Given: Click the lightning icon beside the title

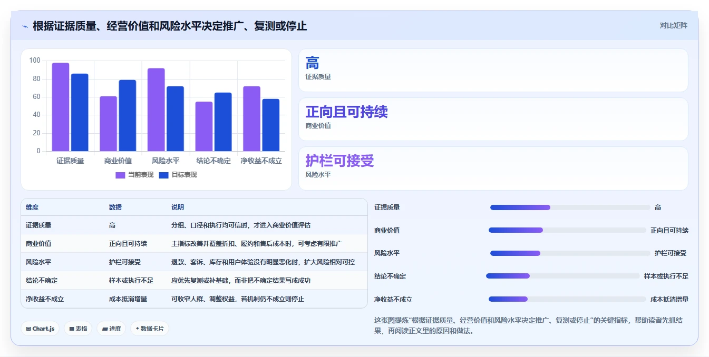Looking at the screenshot, I should (25, 26).
